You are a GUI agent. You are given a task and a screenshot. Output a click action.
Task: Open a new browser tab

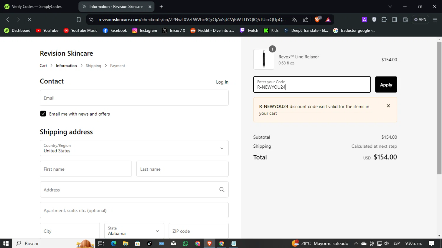[161, 6]
